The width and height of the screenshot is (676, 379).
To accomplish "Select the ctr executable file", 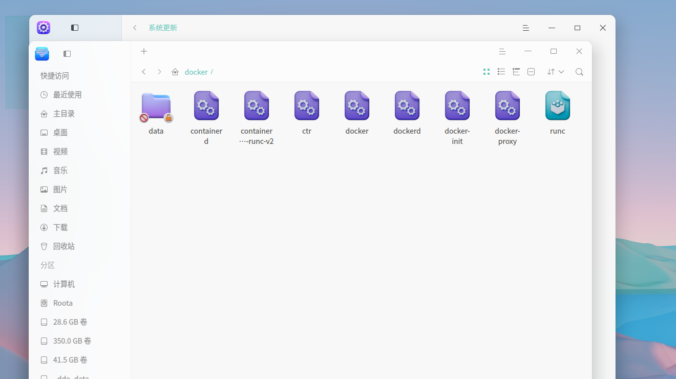I will 307,106.
